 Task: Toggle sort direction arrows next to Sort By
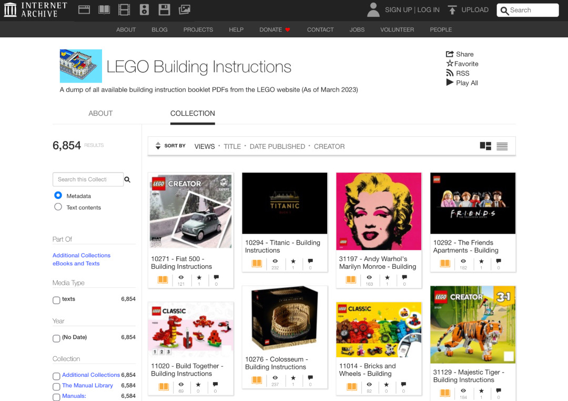157,146
